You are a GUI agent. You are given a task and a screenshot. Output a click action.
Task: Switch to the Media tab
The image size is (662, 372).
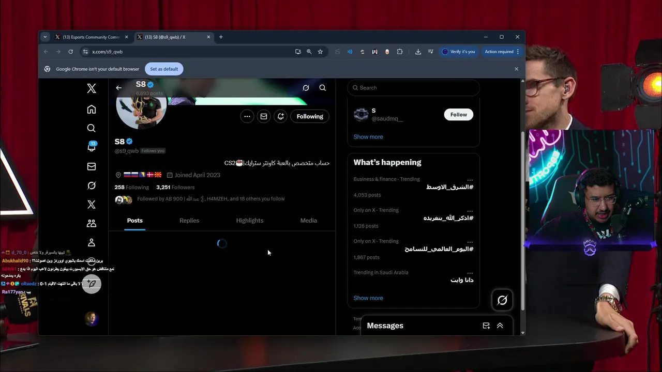309,221
